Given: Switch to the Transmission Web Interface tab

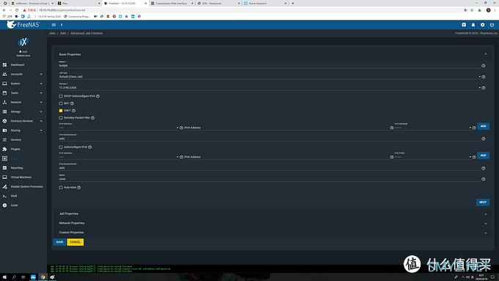Looking at the screenshot, I should click(172, 3).
